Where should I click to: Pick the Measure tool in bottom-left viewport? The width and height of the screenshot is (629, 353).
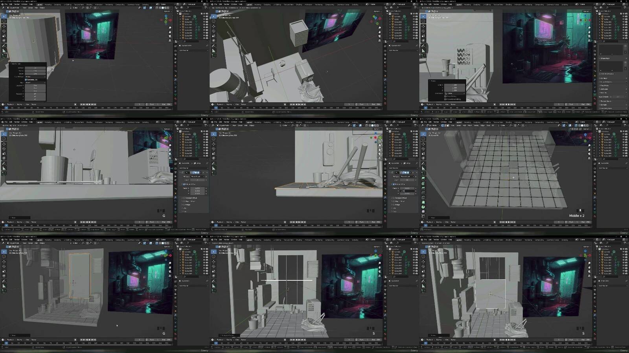[4, 286]
